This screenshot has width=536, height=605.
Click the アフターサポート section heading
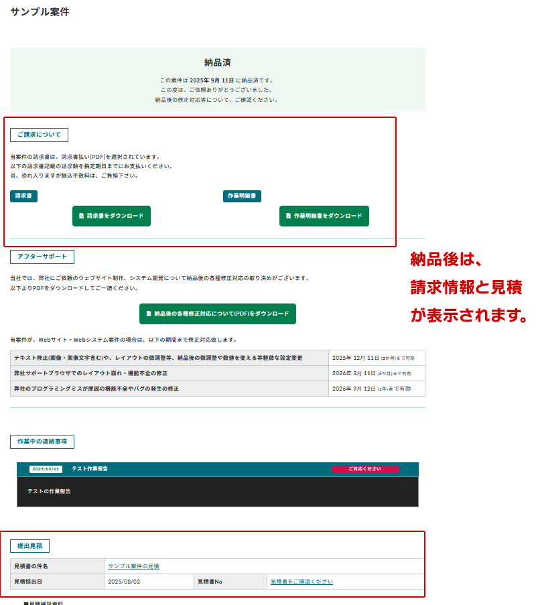pos(42,257)
